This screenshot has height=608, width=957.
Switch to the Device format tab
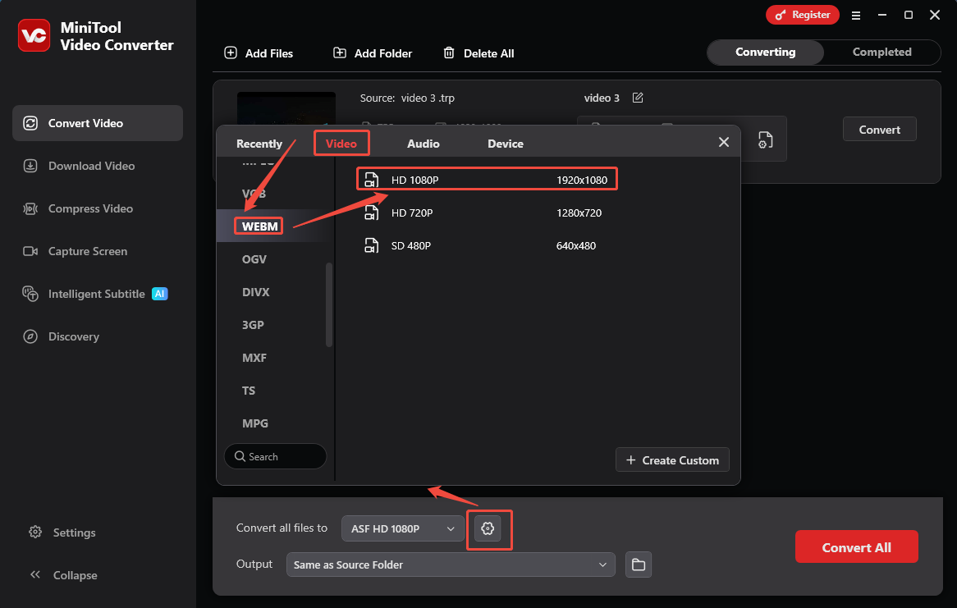(x=505, y=143)
